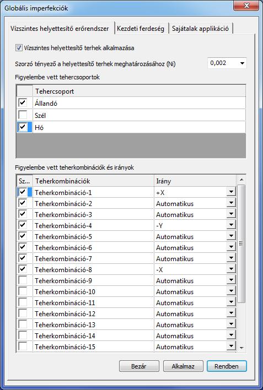Image resolution: width=263 pixels, height=390 pixels.
Task: Enable the Szél load group checkbox
Action: tap(23, 115)
